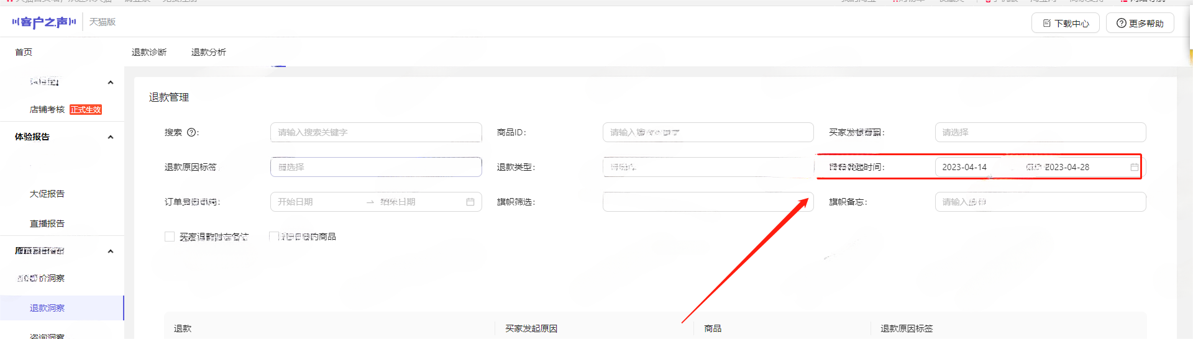Click the 客户之声 logo
The image size is (1193, 339).
(x=43, y=22)
